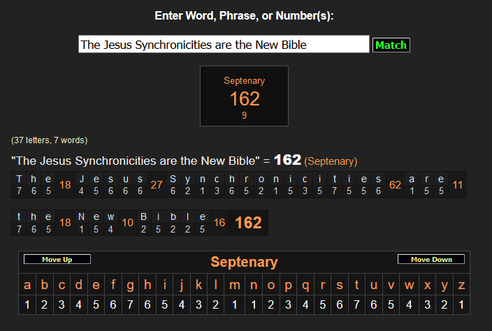The image size is (492, 331).
Task: Select the Jesus word sum 27
Action: pyautogui.click(x=157, y=185)
